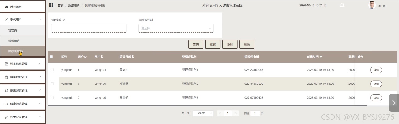Click the name cell 郑浩然

[x=124, y=84]
